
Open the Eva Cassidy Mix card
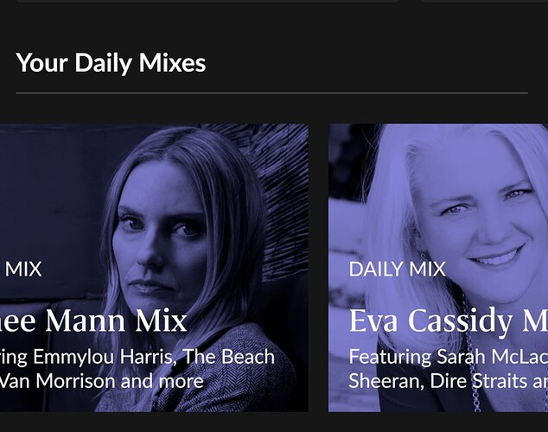(438, 268)
